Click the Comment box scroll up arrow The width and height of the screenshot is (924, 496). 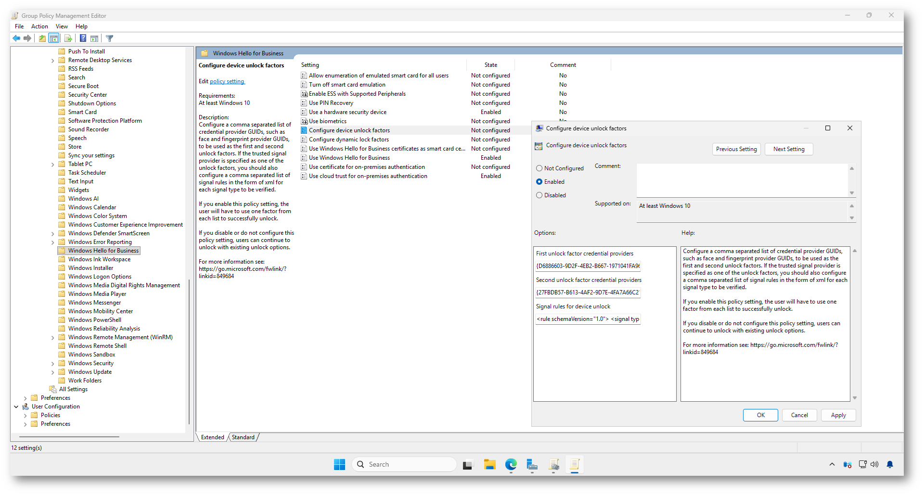tap(852, 168)
